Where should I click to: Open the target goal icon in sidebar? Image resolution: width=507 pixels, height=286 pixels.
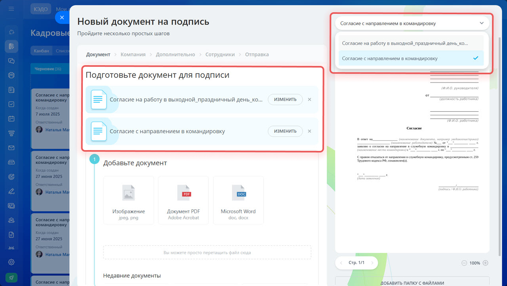click(x=11, y=177)
